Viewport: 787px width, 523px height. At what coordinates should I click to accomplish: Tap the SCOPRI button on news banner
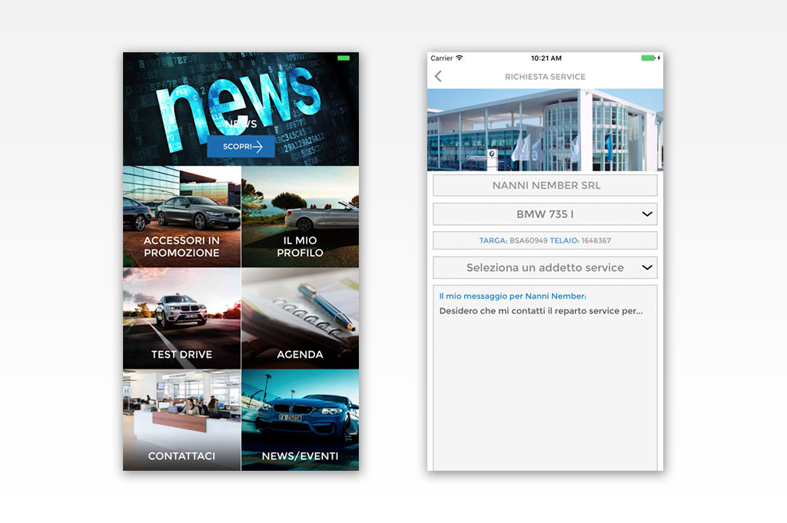241,147
